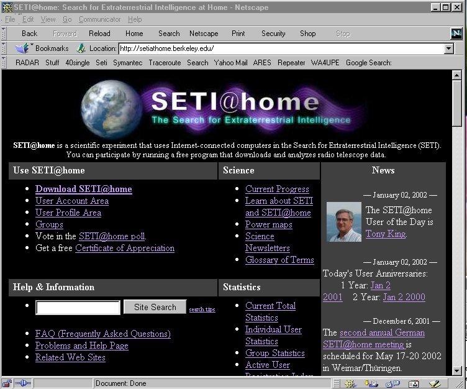Open the Bookmarks dropdown label
Screen dimensions: 467x389
[x=52, y=48]
